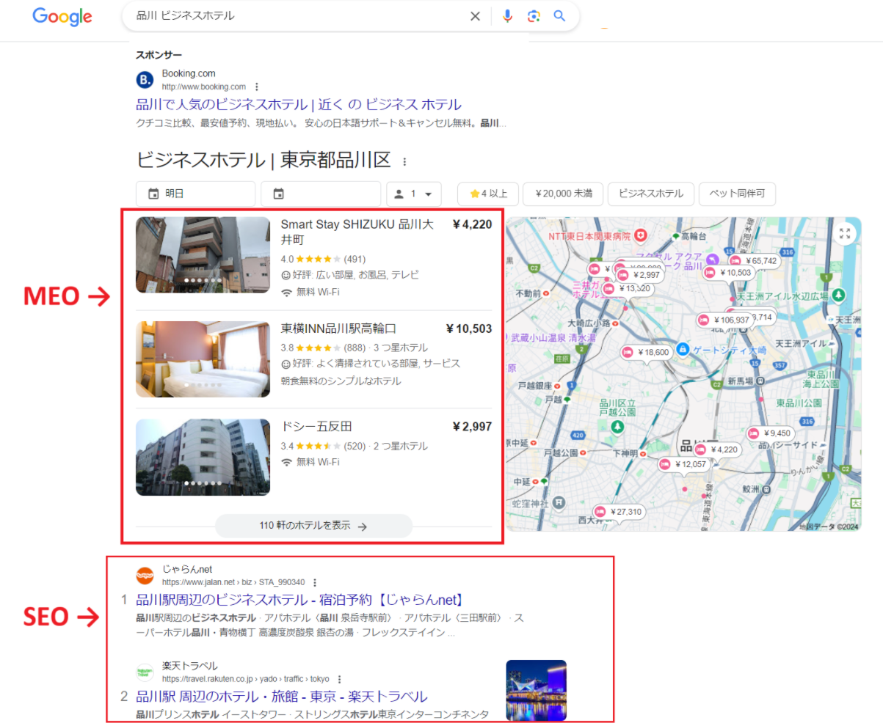Click the (888) review count

(355, 348)
